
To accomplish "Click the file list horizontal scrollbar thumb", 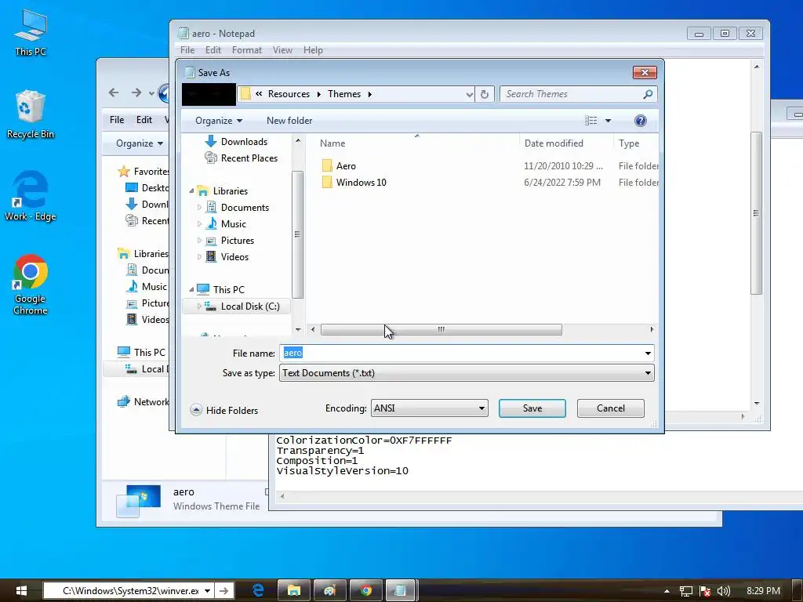I will pyautogui.click(x=441, y=330).
